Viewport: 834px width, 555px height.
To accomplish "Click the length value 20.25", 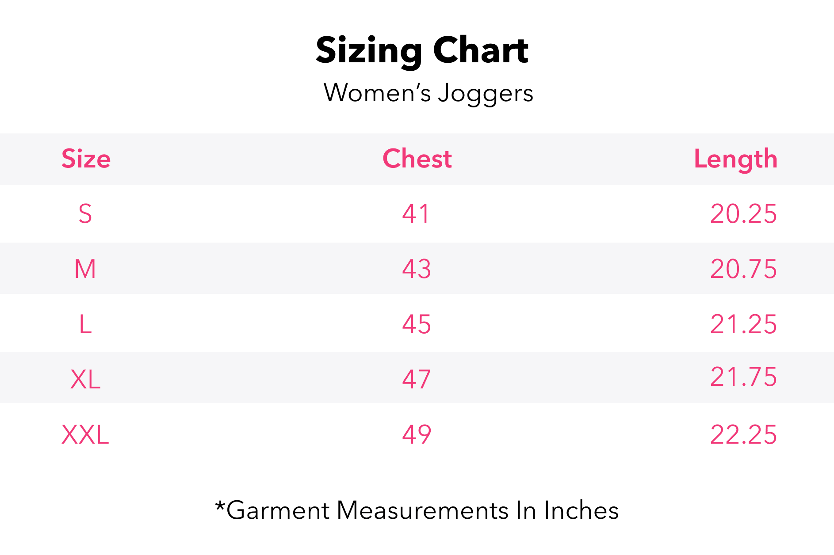I will point(743,214).
